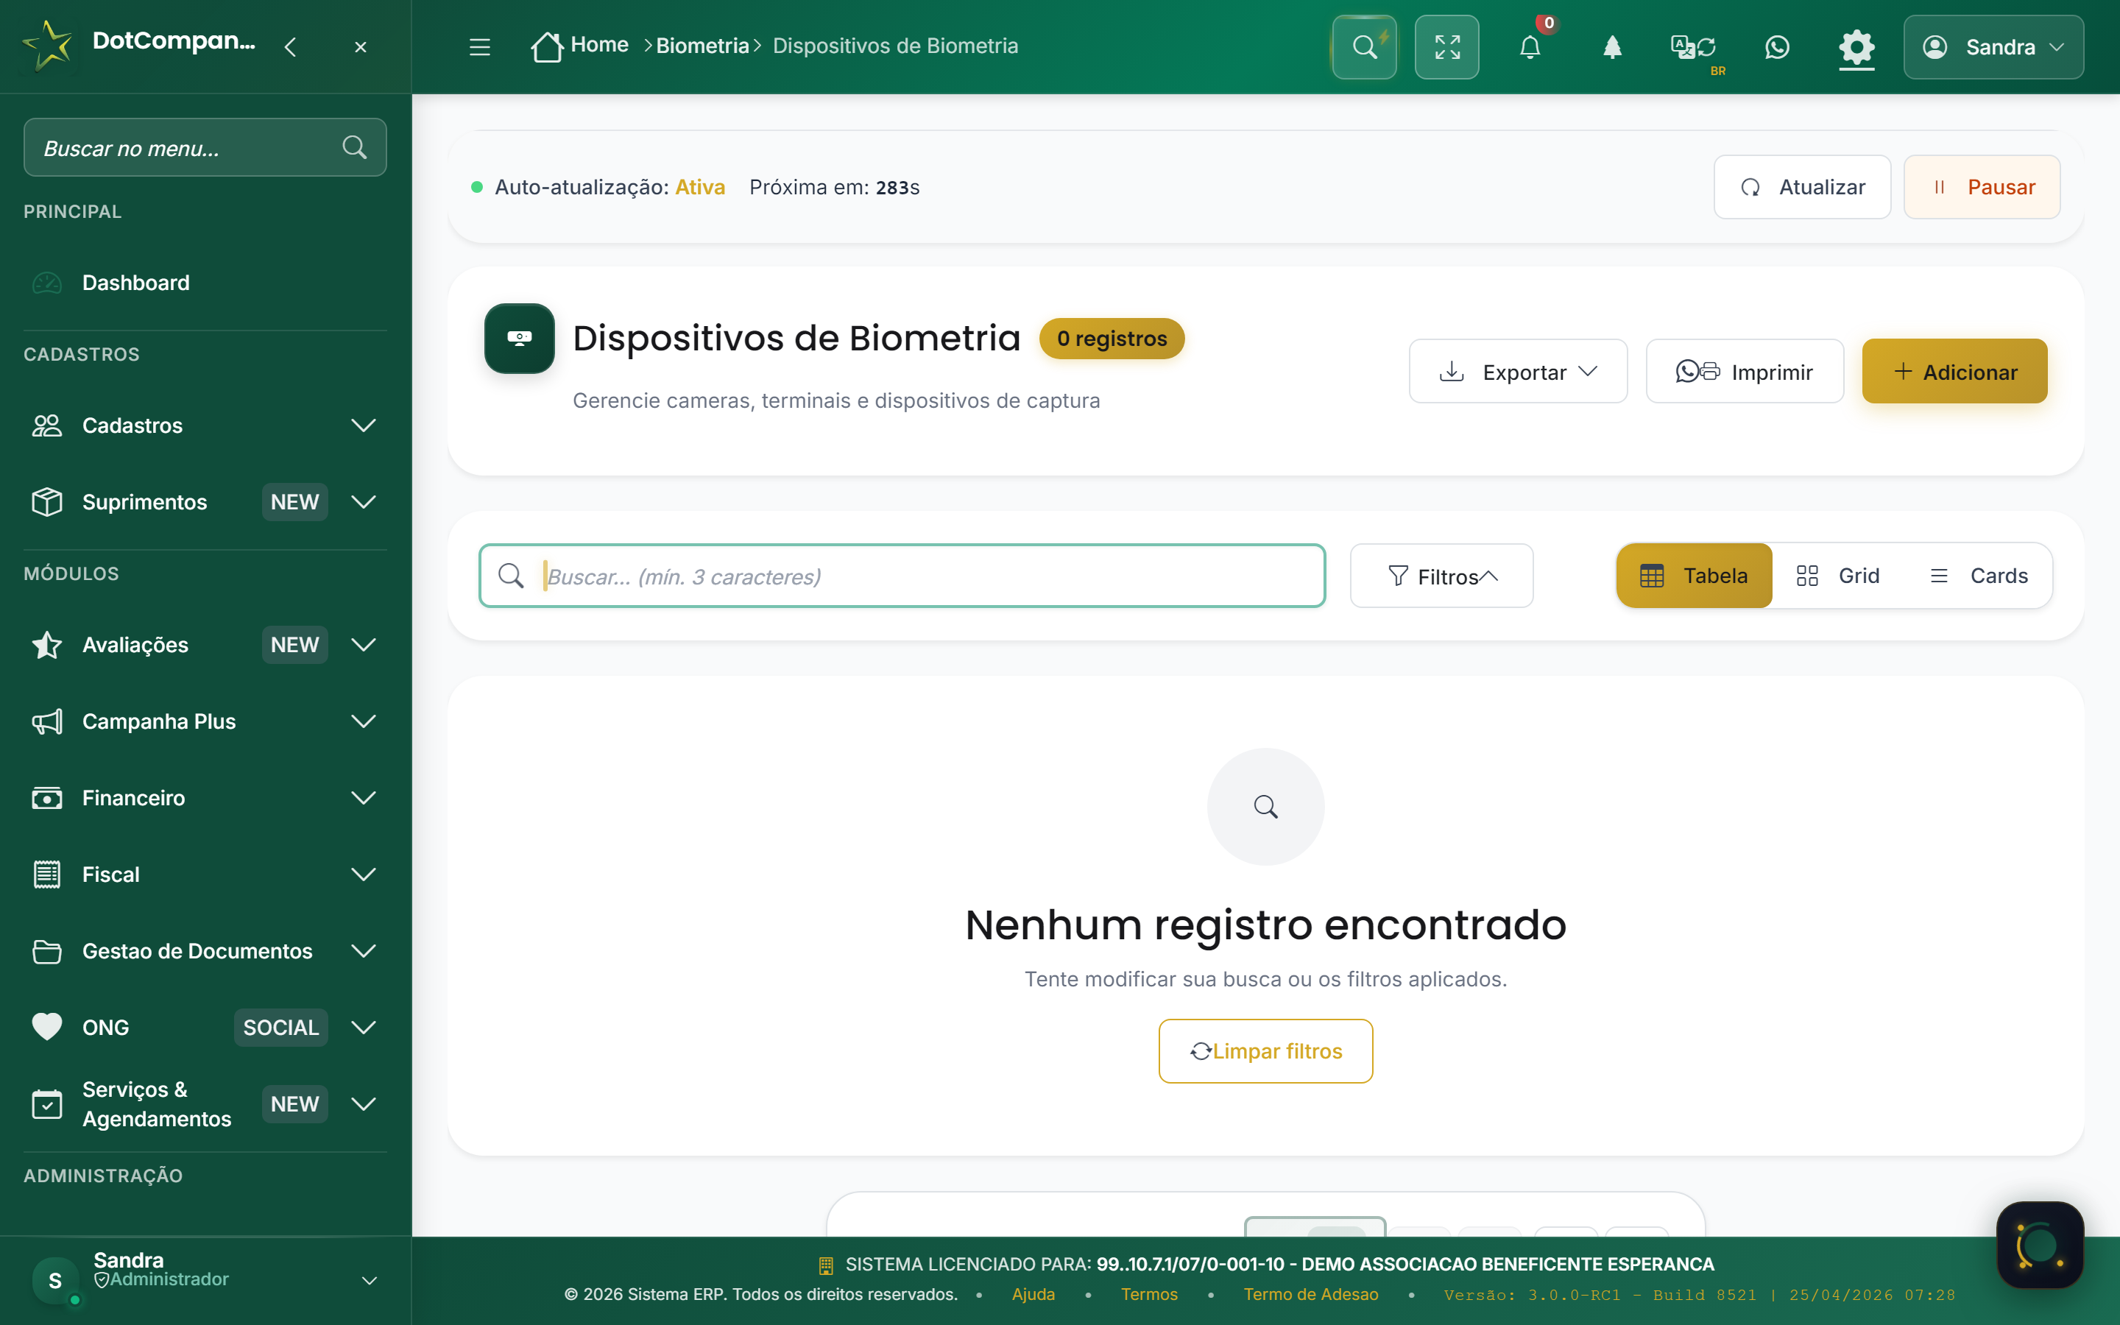This screenshot has width=2120, height=1325.
Task: Expand the Gestao de Documentos chevron
Action: coord(364,951)
